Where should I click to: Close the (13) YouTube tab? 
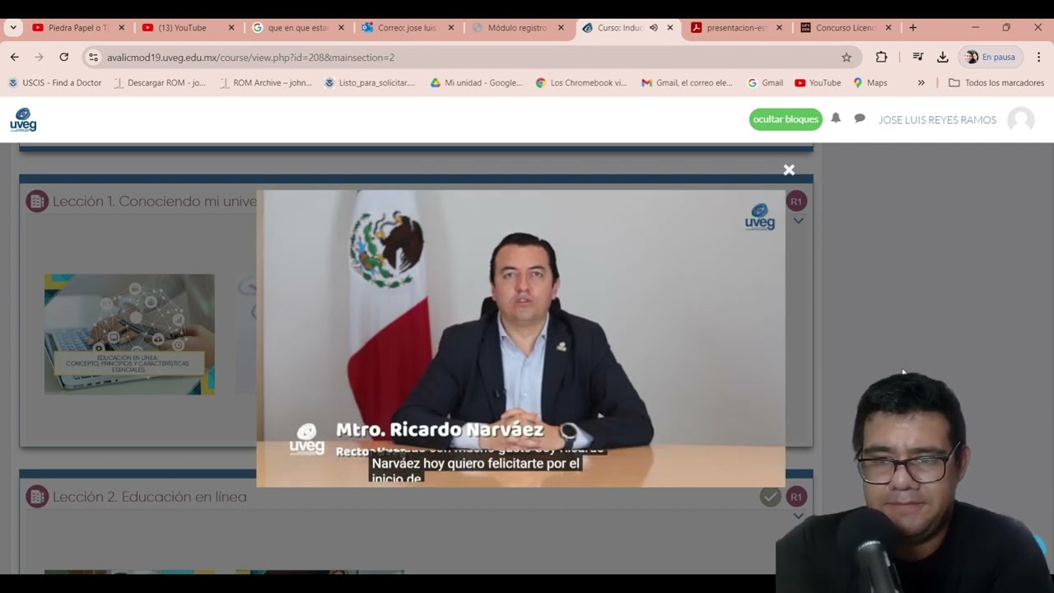point(231,27)
